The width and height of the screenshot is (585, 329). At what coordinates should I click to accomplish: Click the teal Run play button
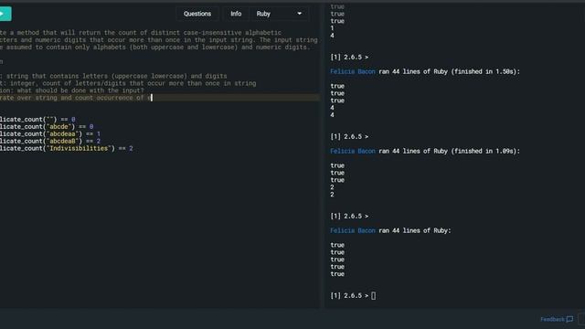5,14
